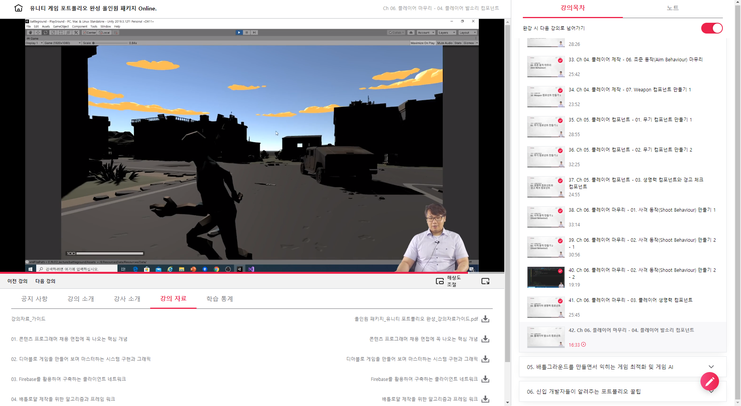Open Chrome on the taskbar
This screenshot has height=406, width=741.
[x=216, y=269]
